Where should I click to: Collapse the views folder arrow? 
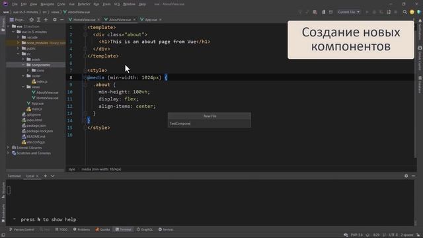pyautogui.click(x=23, y=87)
